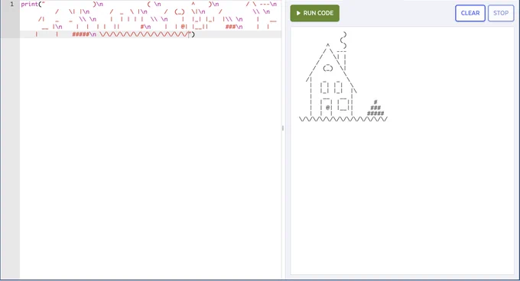This screenshot has width=520, height=281.
Task: Select line number 1 in the gutter
Action: (12, 5)
